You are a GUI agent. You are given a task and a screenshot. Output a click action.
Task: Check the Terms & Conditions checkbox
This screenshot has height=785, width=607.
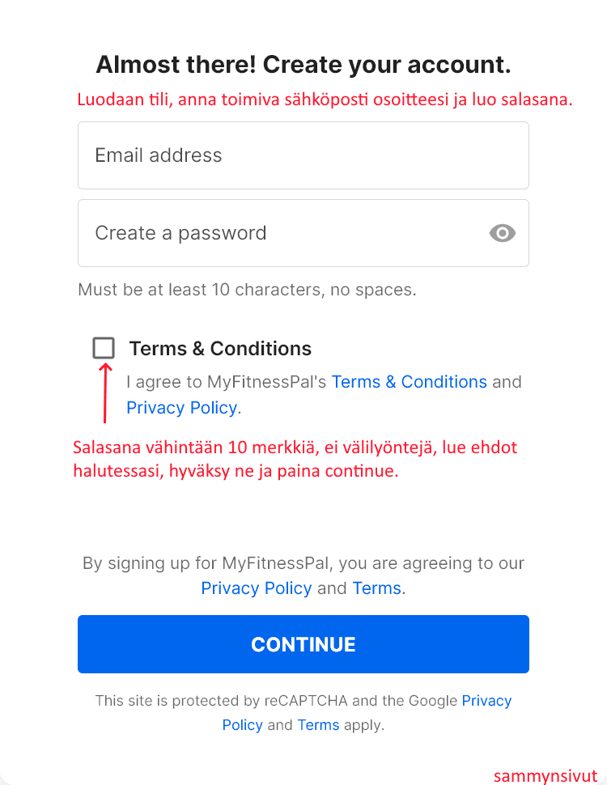pos(104,348)
